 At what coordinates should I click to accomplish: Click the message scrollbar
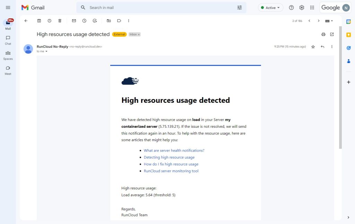(x=340, y=88)
